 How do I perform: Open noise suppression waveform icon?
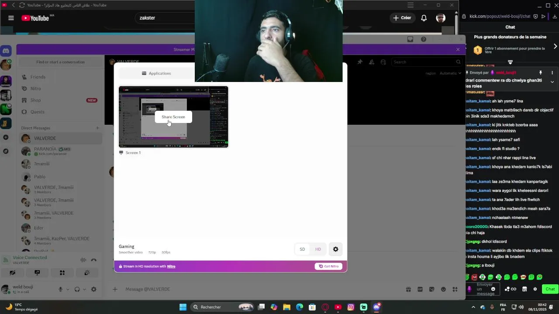(83, 260)
